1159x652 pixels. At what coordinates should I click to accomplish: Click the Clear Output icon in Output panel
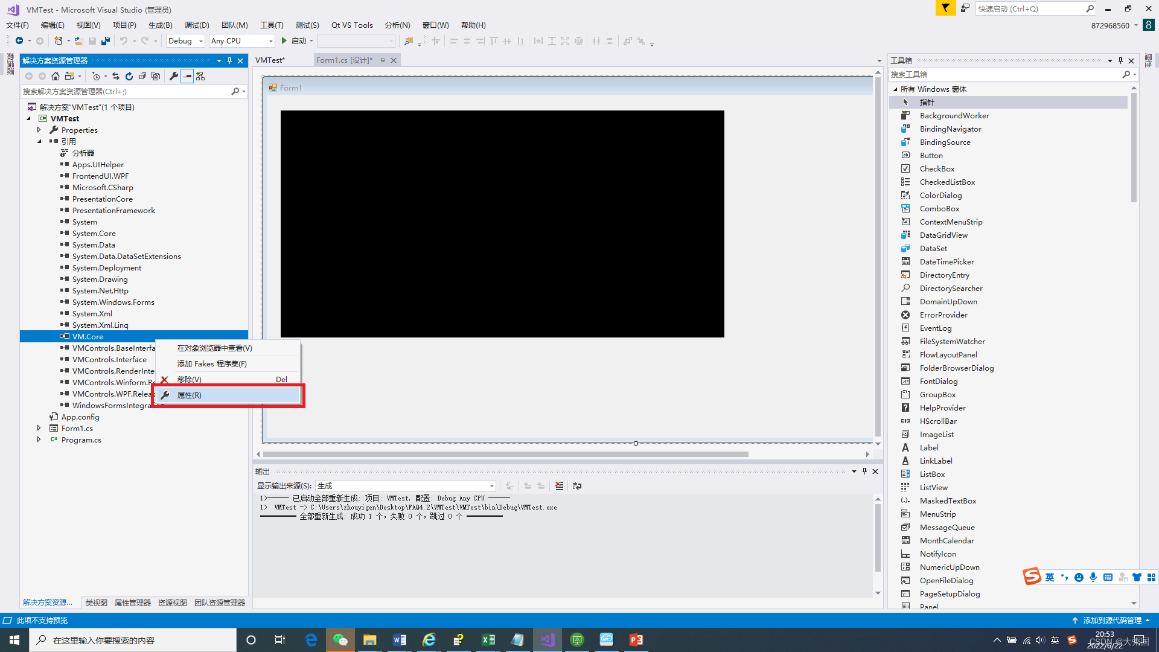pyautogui.click(x=560, y=485)
